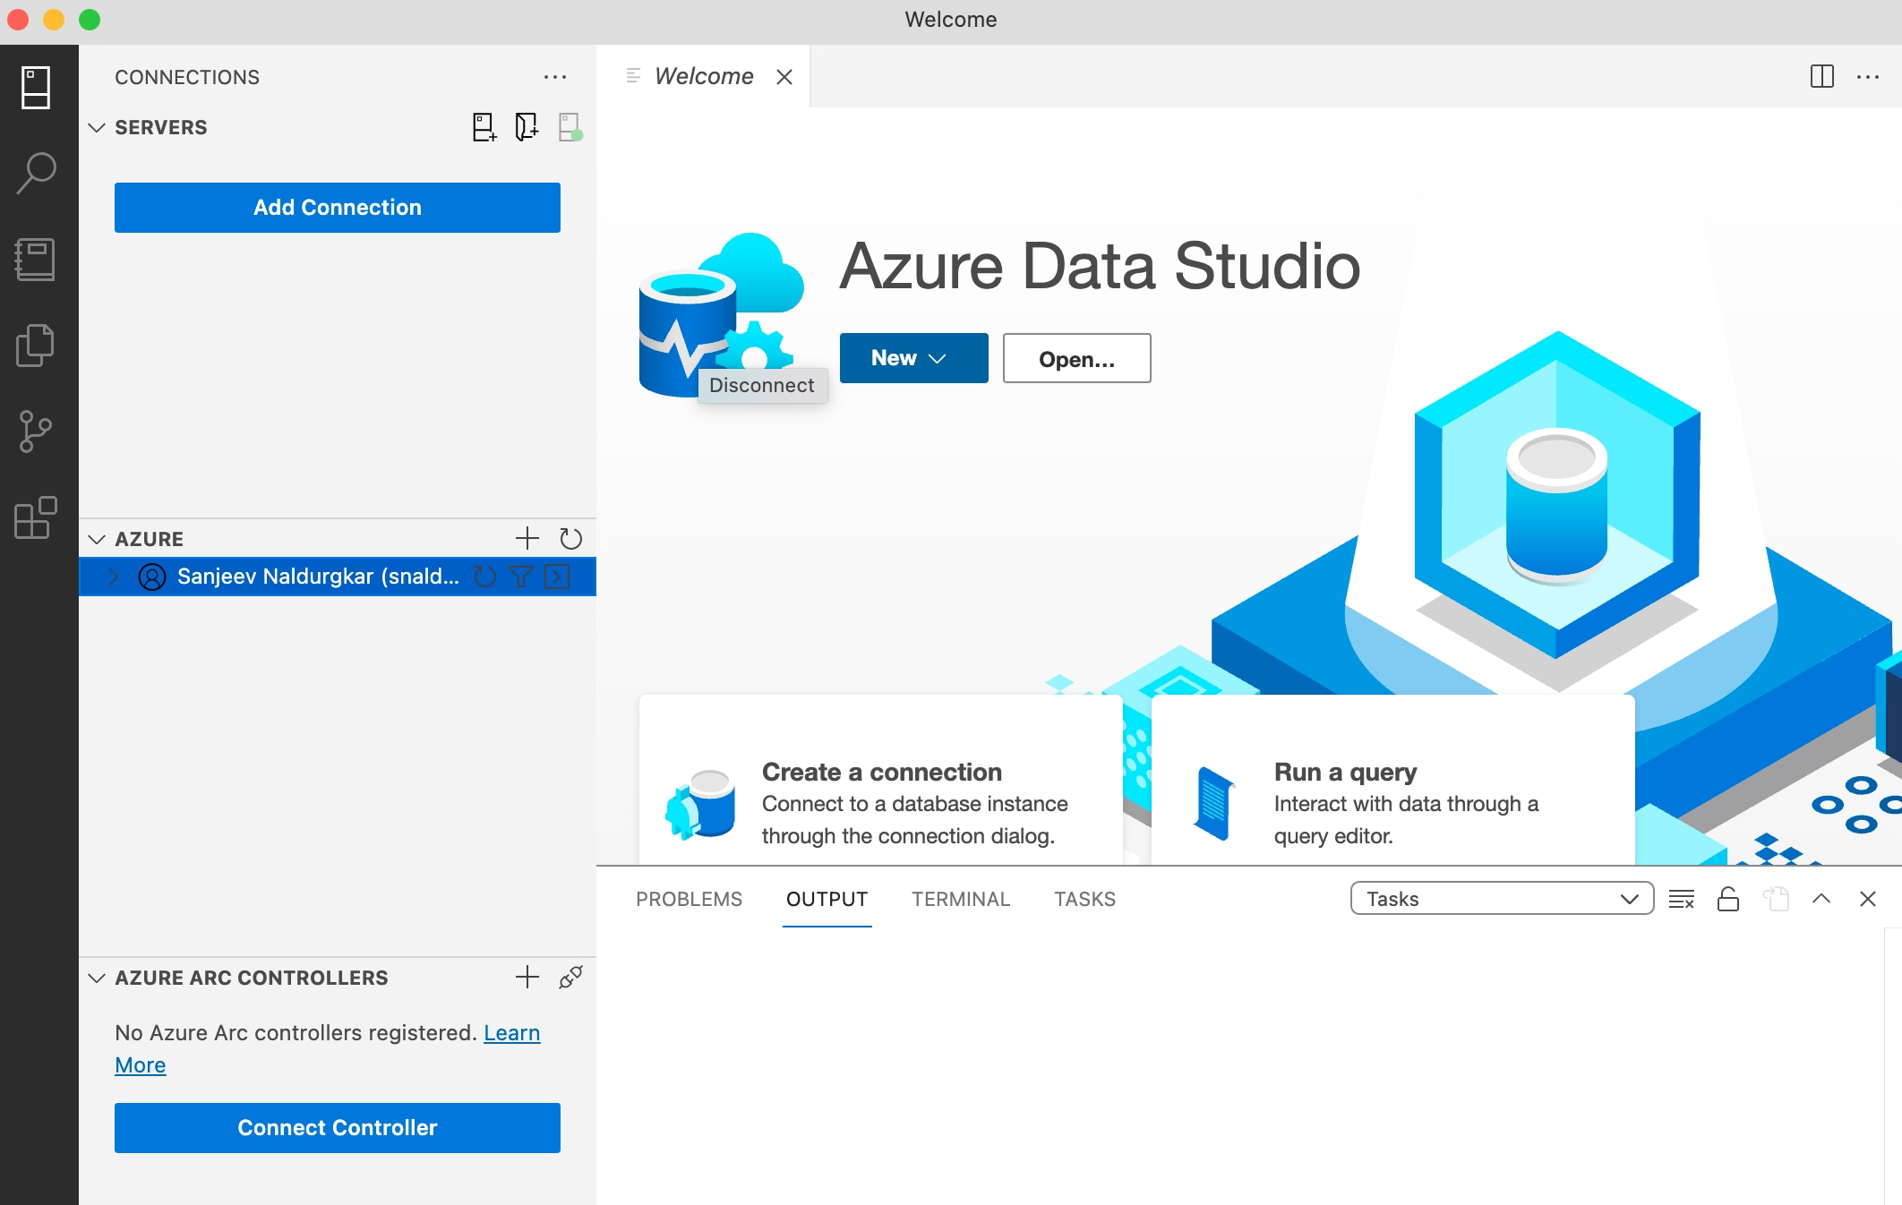Click the filter subscriptions icon on Sanjeev row
This screenshot has height=1205, width=1902.
[521, 577]
